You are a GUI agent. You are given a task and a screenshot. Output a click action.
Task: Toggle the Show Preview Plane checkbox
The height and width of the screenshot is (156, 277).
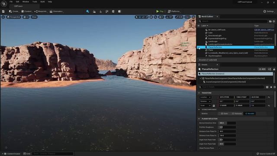[219, 148]
